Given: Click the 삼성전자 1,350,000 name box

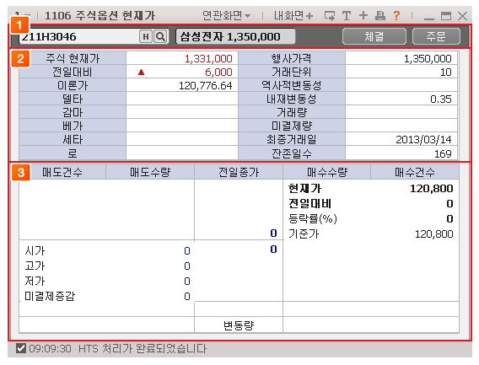Looking at the screenshot, I should click(x=235, y=37).
